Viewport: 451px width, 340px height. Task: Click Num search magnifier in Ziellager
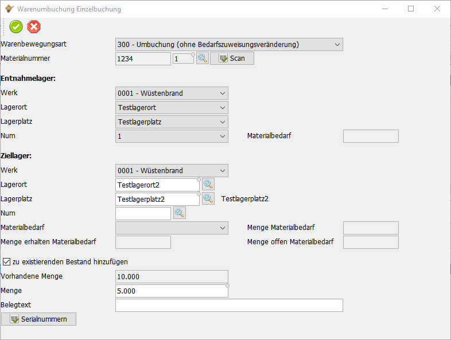click(x=180, y=213)
